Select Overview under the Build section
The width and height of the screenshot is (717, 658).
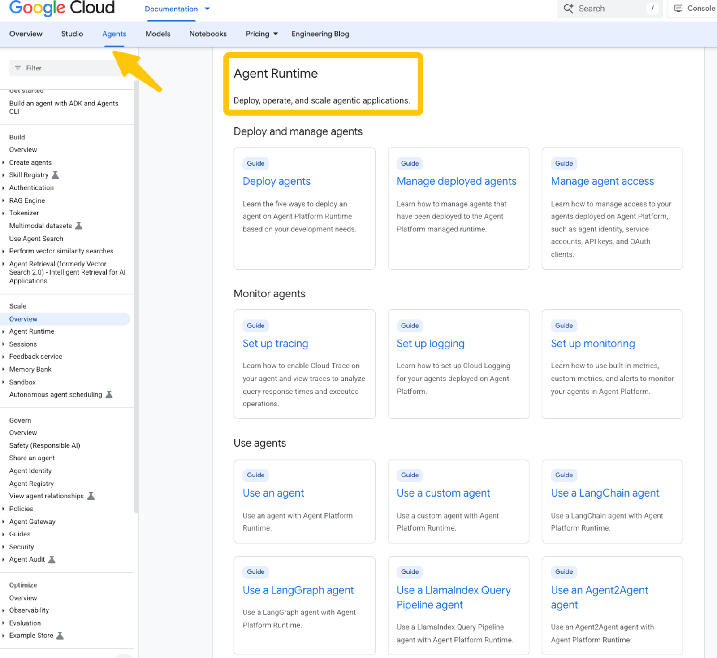point(23,150)
